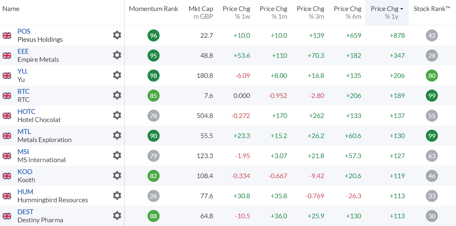Click Stock Rank badge 42 for Plexus Holdings
This screenshot has height=226, width=456.
click(432, 35)
